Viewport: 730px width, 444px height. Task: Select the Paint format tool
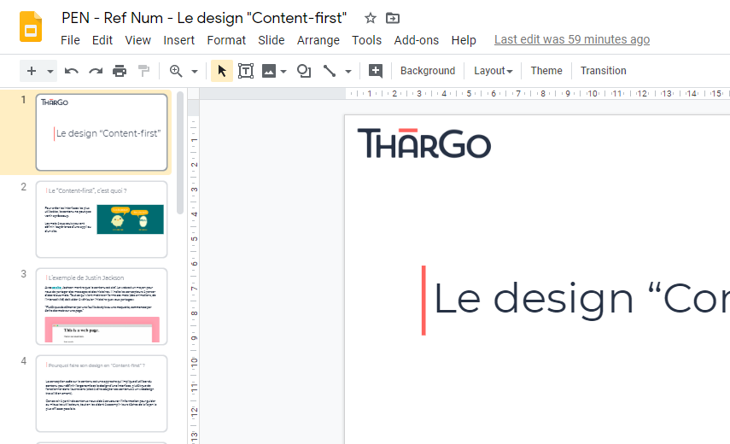(143, 71)
